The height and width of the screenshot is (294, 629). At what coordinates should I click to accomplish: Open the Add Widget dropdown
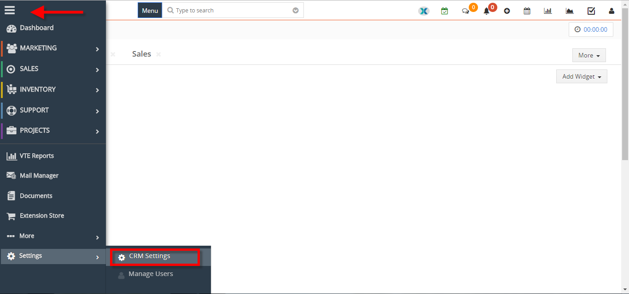[581, 76]
